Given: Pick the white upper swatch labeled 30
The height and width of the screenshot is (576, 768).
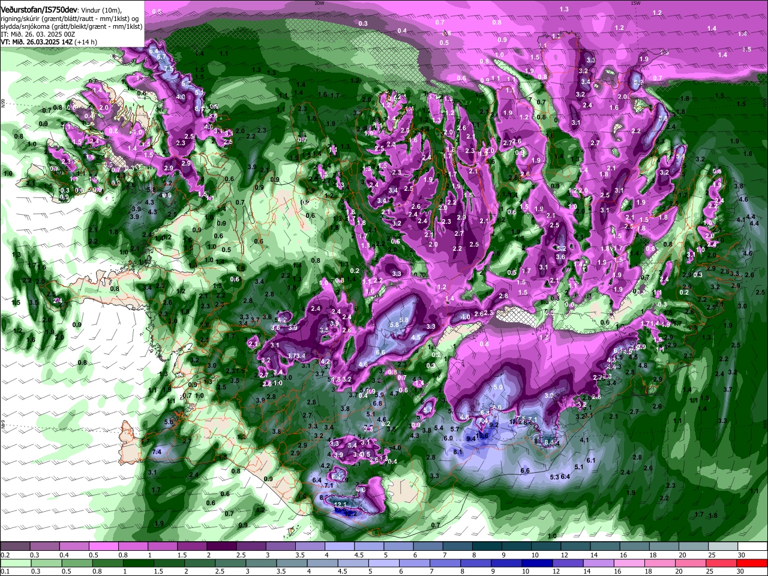Looking at the screenshot, I should tap(752, 546).
